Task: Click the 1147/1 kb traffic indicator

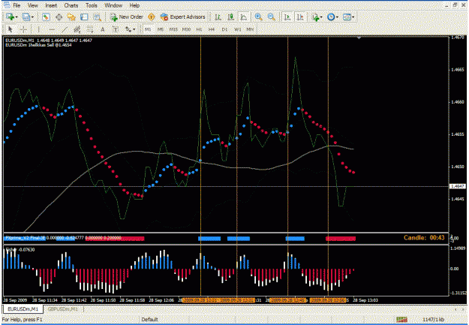Action: (x=433, y=319)
